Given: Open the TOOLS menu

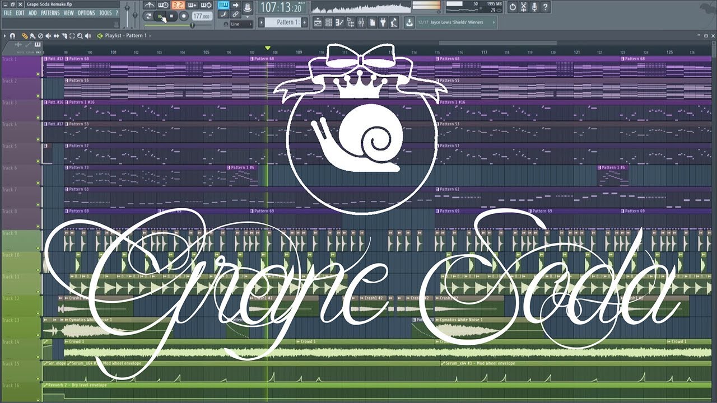Looking at the screenshot, I should click(x=105, y=13).
